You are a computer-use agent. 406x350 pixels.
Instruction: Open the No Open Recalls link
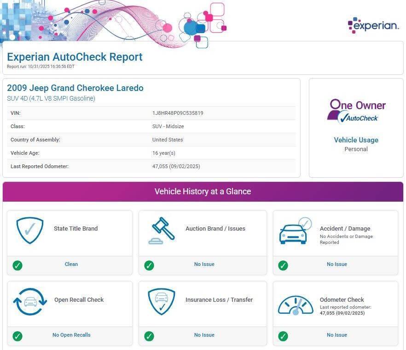71,335
